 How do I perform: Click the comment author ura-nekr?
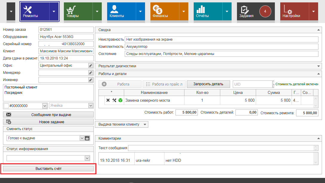tap(143, 160)
